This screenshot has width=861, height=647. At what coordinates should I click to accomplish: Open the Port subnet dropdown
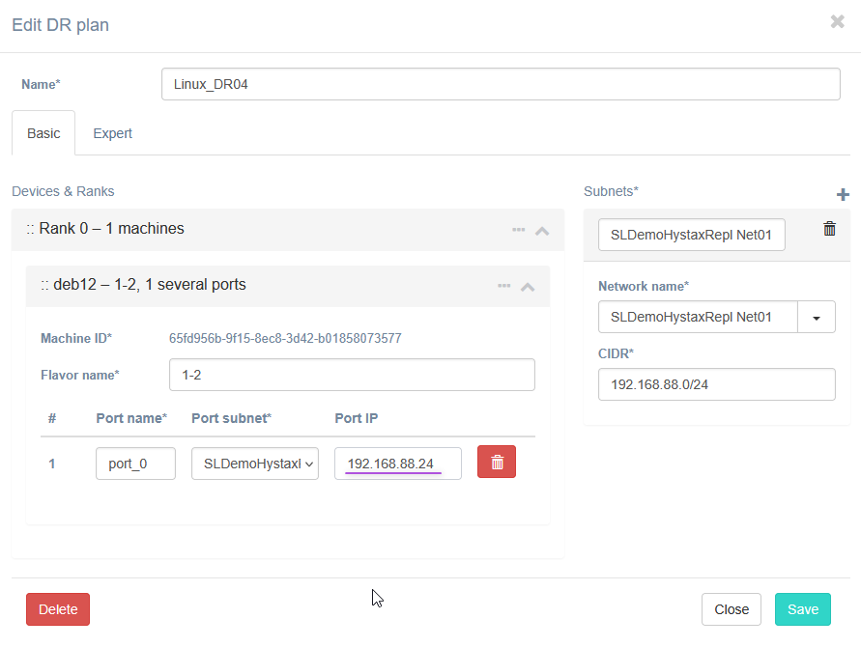coord(255,464)
